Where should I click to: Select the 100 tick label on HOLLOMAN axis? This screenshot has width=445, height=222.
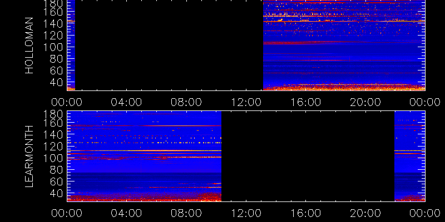pos(54,47)
